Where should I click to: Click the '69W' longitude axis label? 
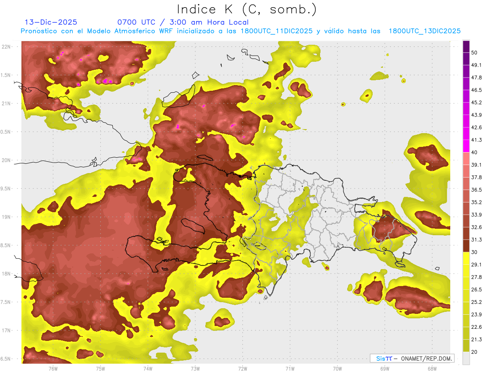tap(385, 368)
